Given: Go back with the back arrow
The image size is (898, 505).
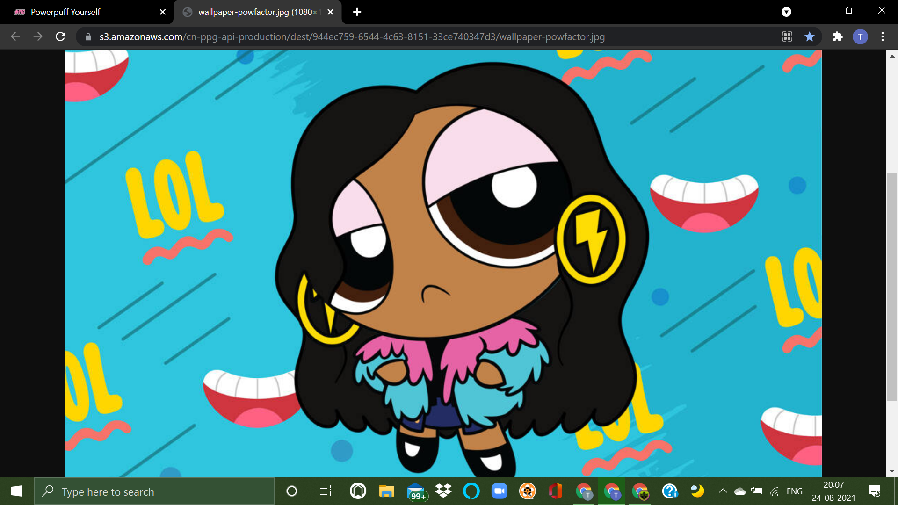Looking at the screenshot, I should tap(15, 36).
